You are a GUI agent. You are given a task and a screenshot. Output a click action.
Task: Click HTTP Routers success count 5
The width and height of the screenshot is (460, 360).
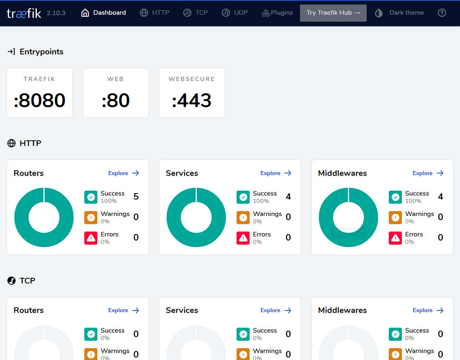tap(136, 196)
